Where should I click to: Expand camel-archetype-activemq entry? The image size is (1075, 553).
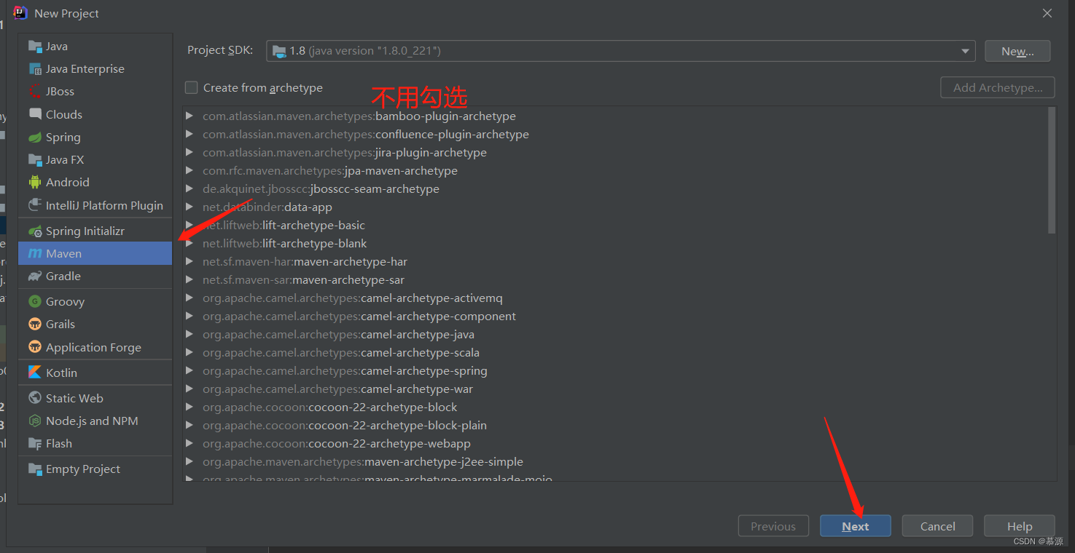pyautogui.click(x=189, y=298)
